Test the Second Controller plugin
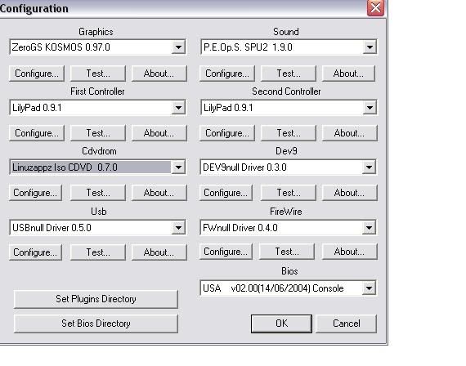 coord(289,133)
